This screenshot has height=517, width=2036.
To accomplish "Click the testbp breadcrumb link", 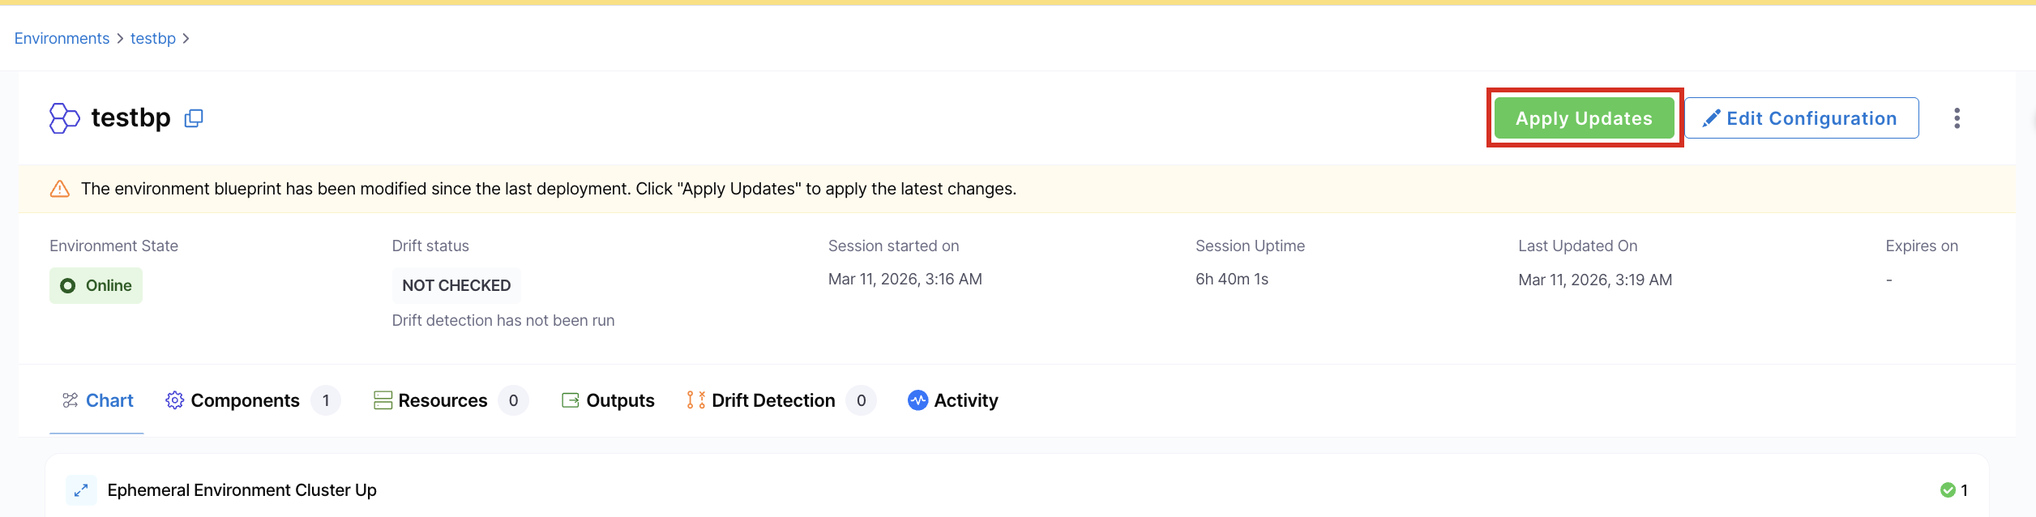I will [x=153, y=39].
